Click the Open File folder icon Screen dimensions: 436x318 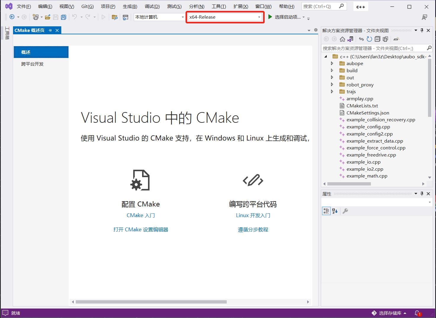(47, 17)
